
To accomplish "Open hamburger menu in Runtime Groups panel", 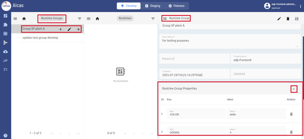I will coord(15,19).
